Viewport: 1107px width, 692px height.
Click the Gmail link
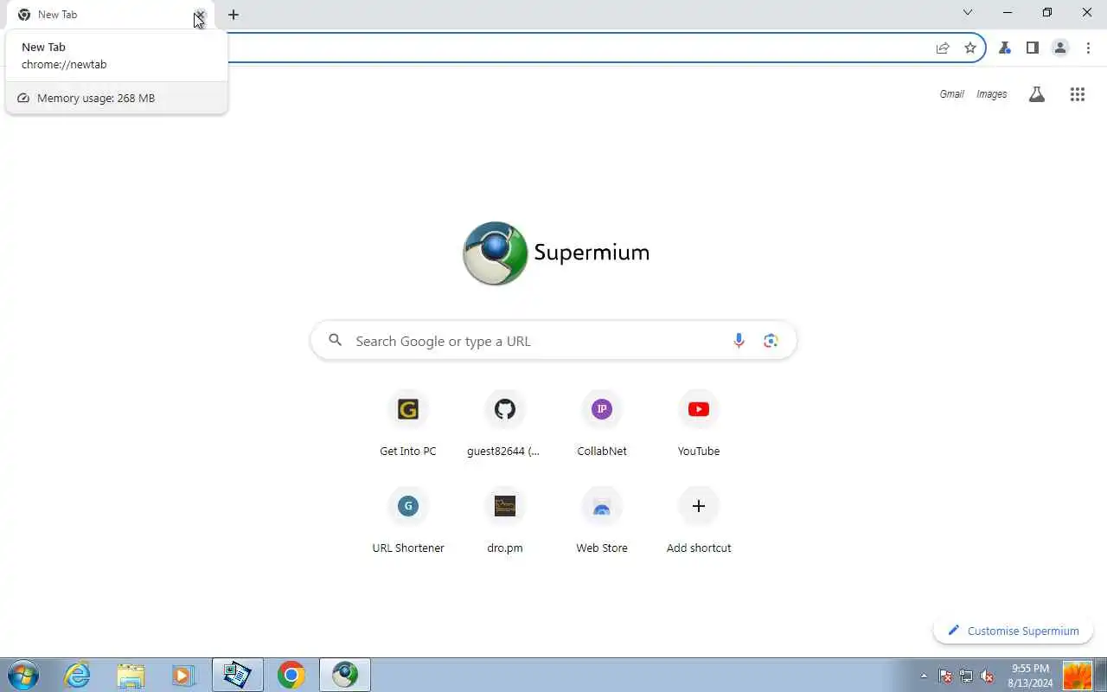(x=951, y=94)
